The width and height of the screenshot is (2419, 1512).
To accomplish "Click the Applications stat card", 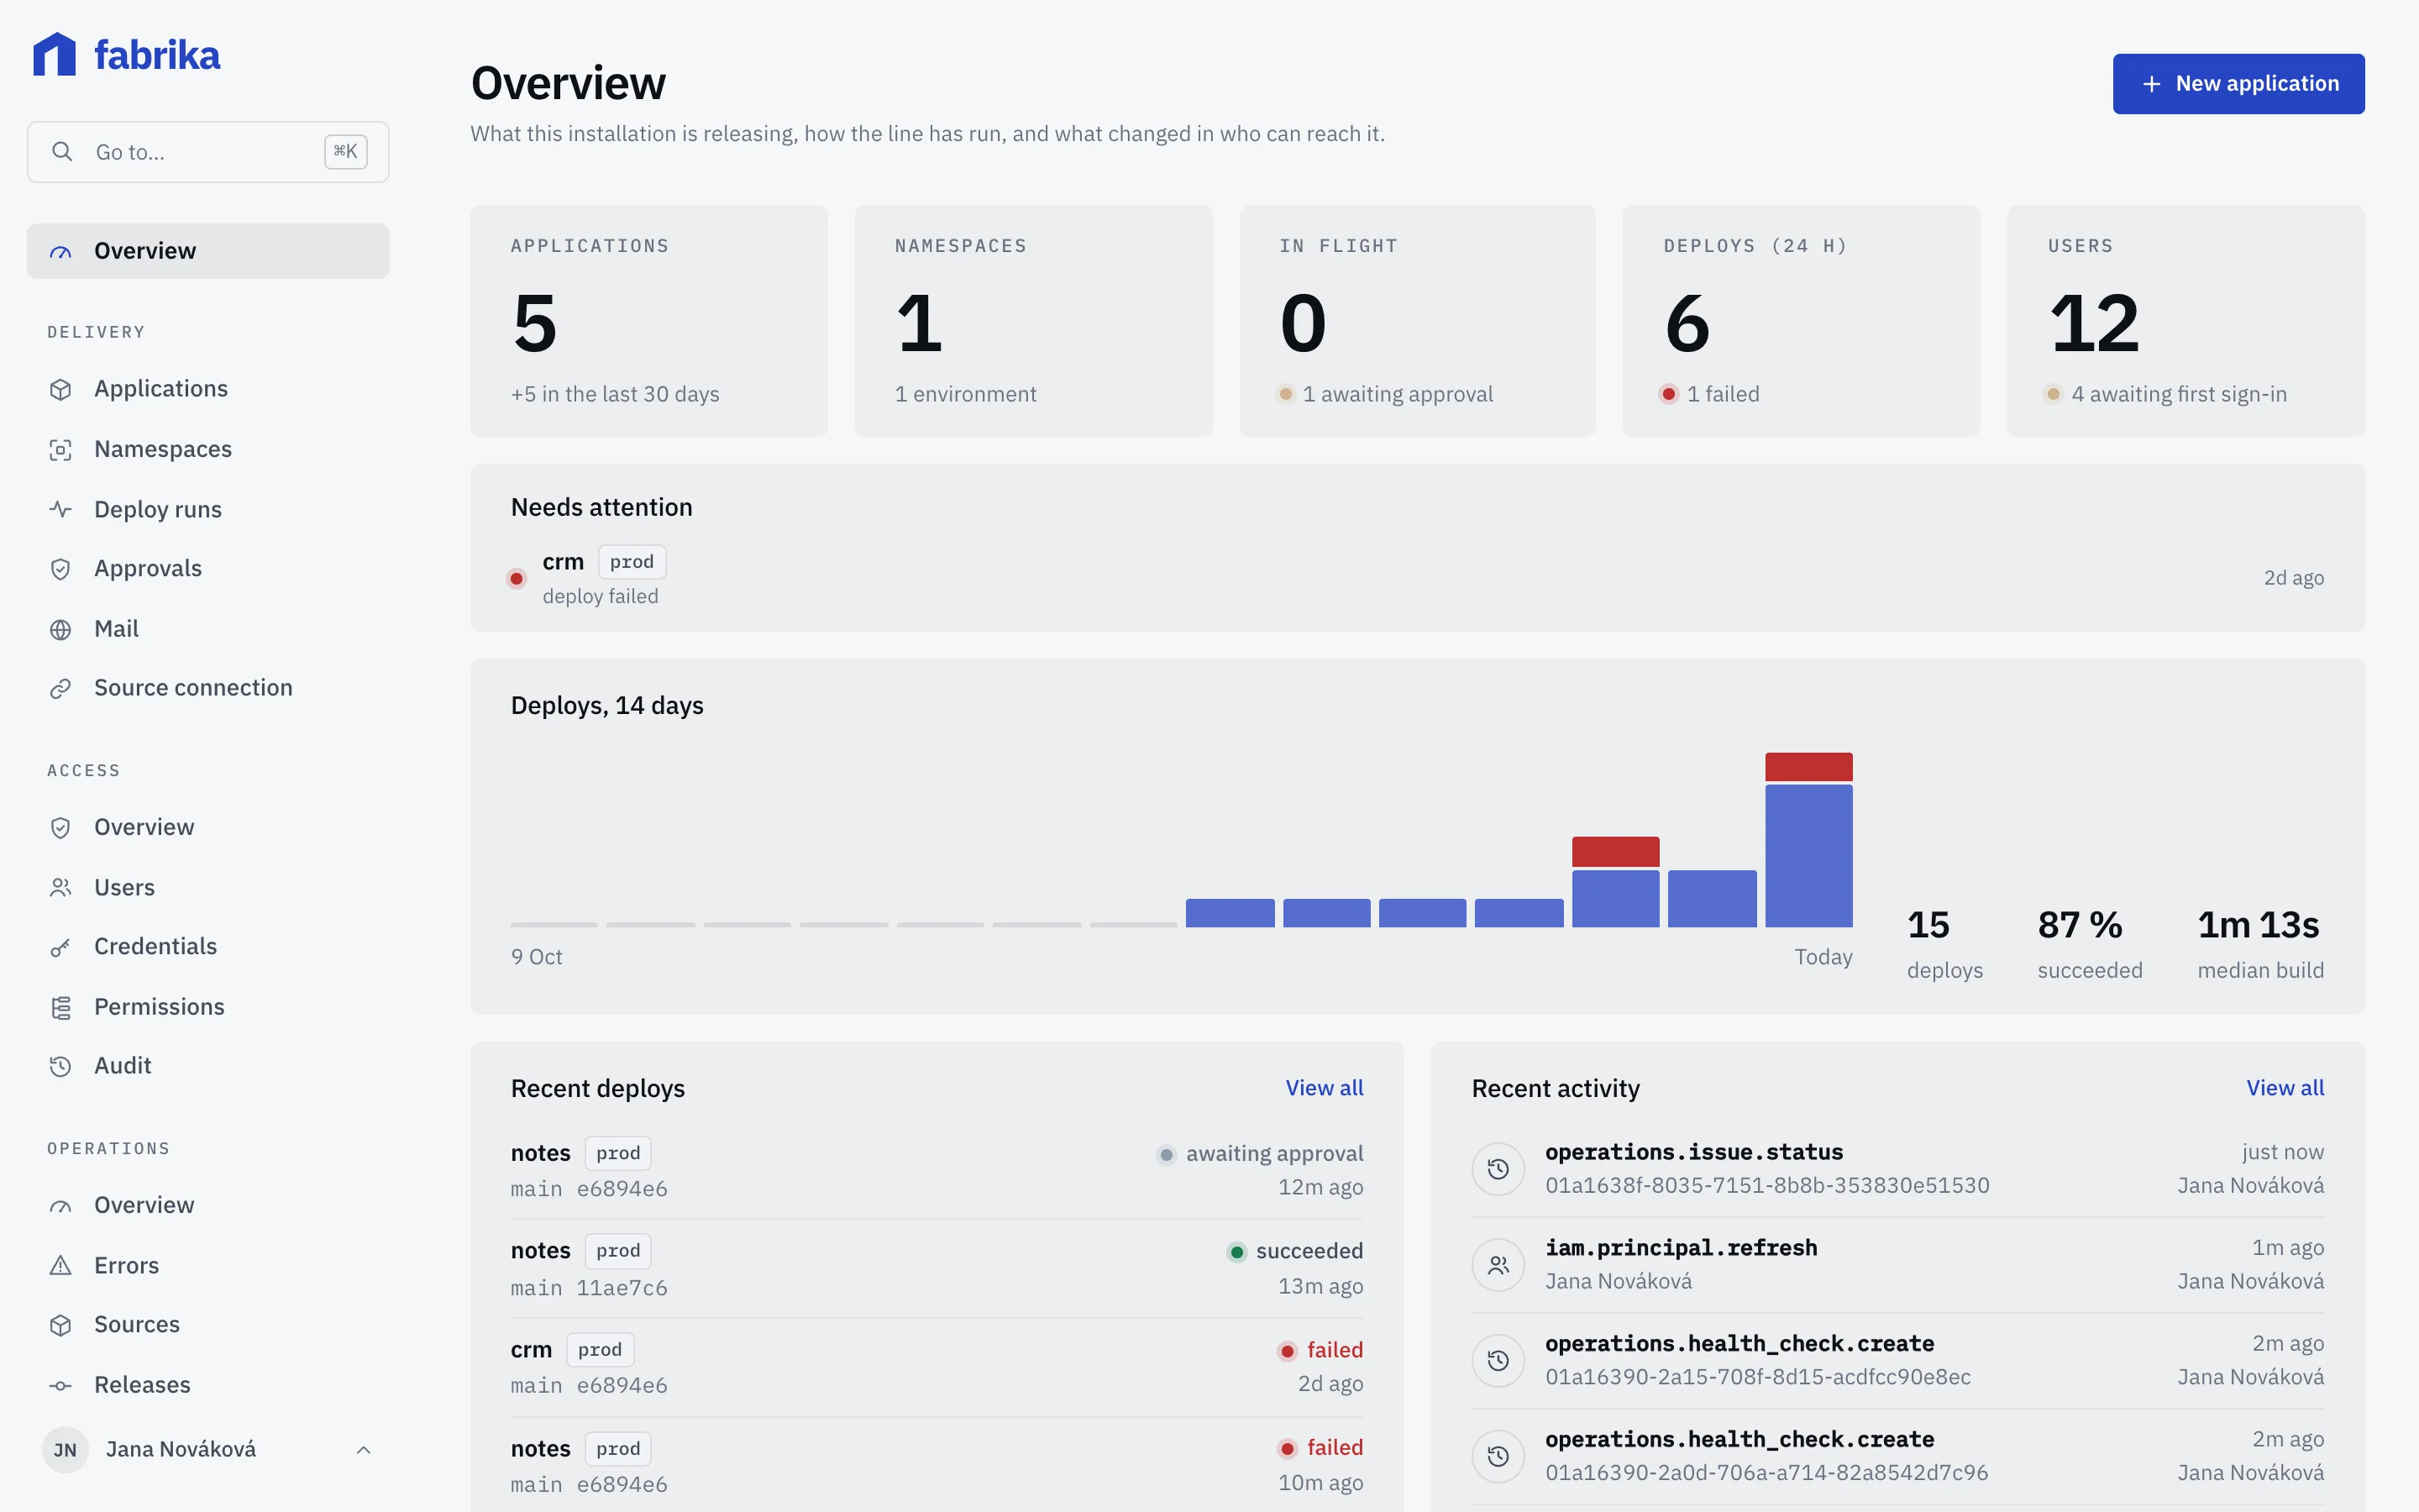I will (648, 321).
